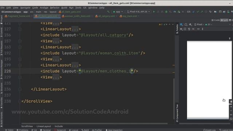The image size is (233, 131).
Task: Click ScrollView in the breadcrumb bar
Action: (x=27, y=126)
